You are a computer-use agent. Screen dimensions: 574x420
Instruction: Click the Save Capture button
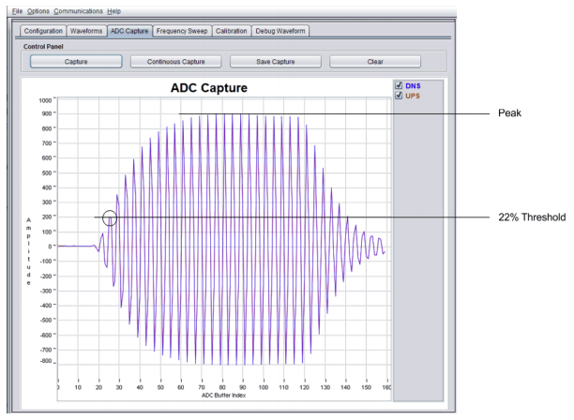(275, 62)
